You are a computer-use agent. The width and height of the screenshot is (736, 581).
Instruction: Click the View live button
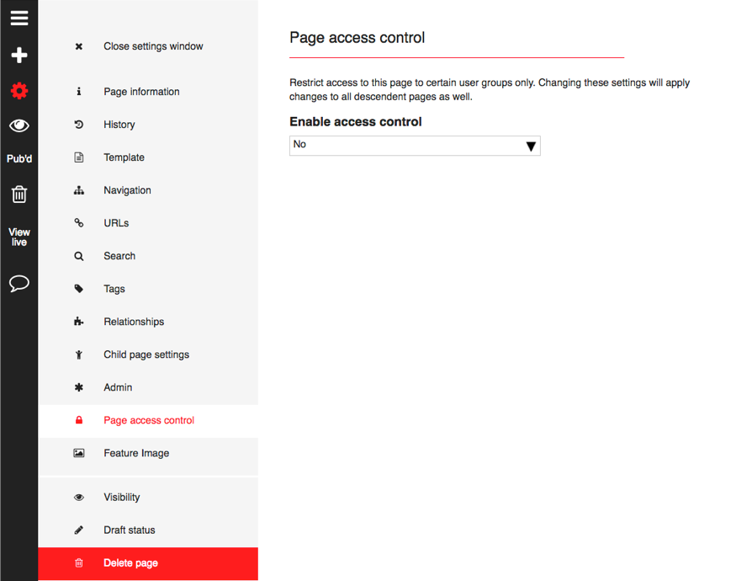tap(19, 237)
